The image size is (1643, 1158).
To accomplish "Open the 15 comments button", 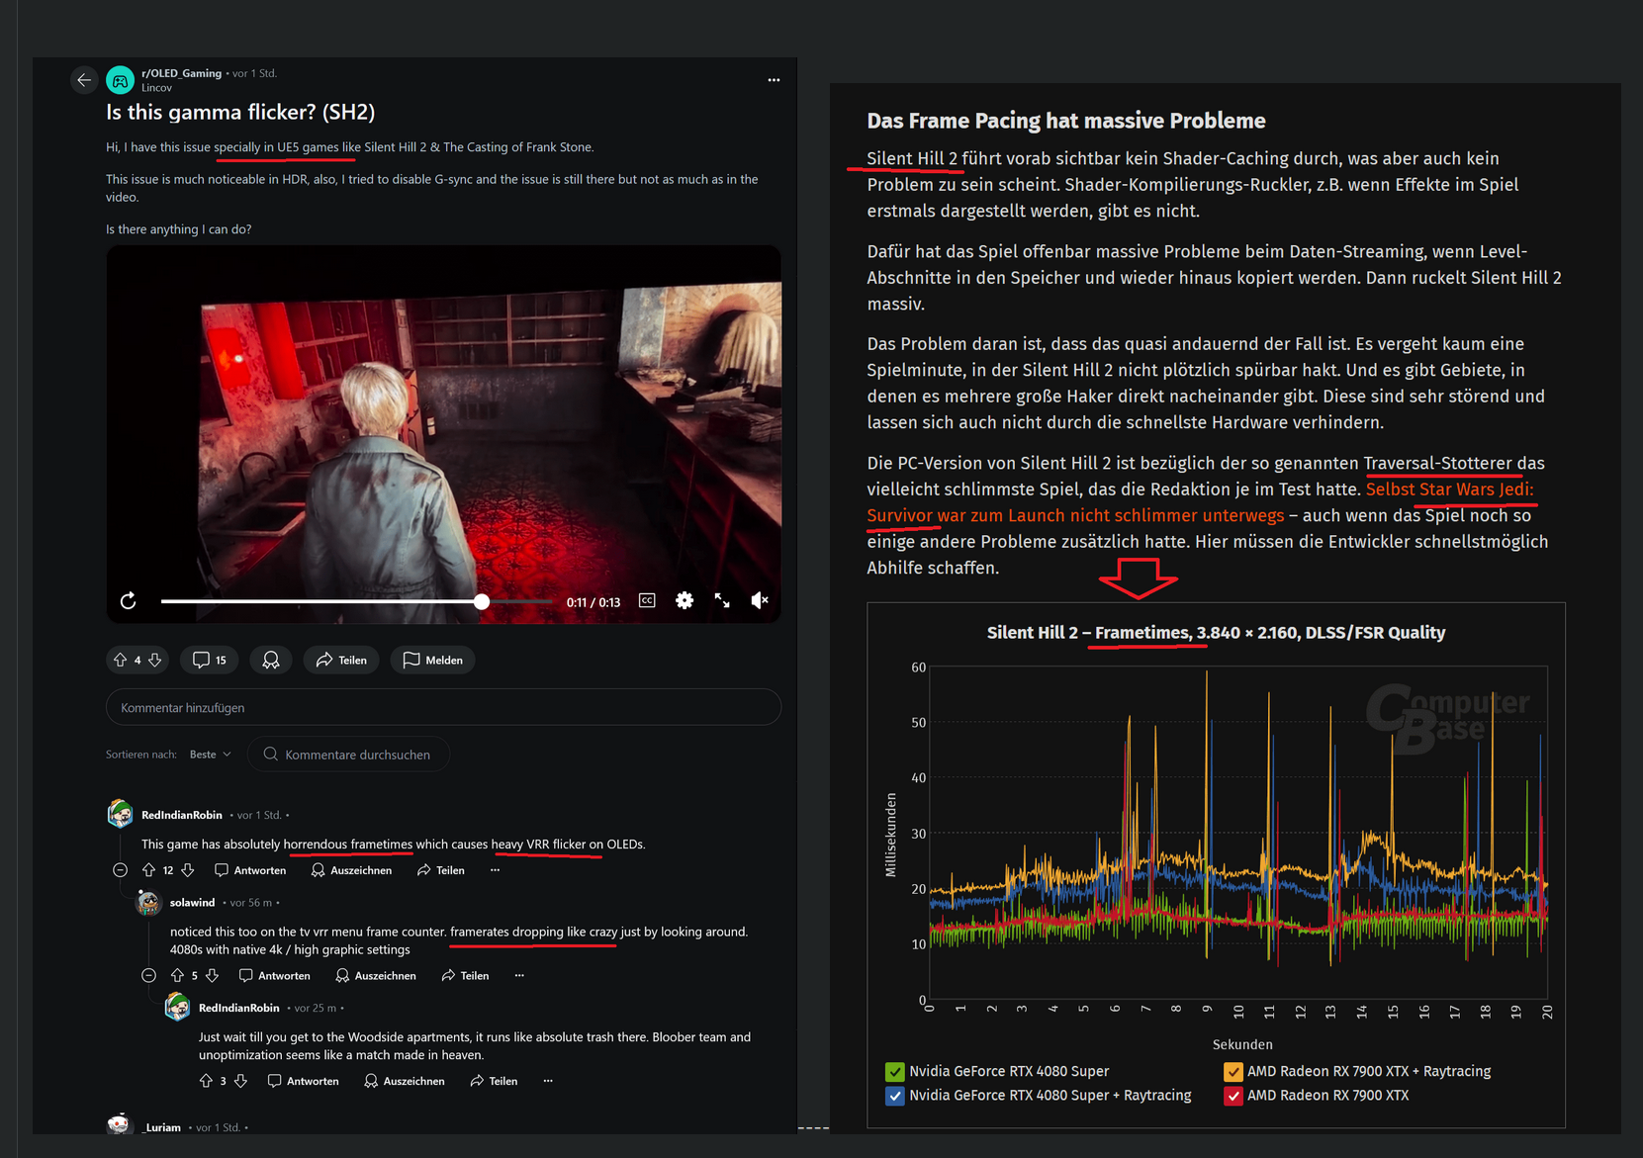I will coord(210,660).
